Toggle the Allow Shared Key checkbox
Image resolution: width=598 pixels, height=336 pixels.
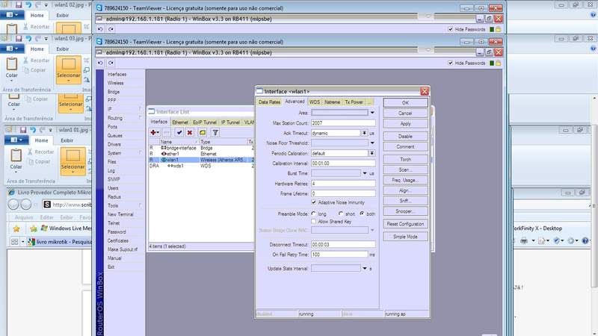(x=314, y=221)
